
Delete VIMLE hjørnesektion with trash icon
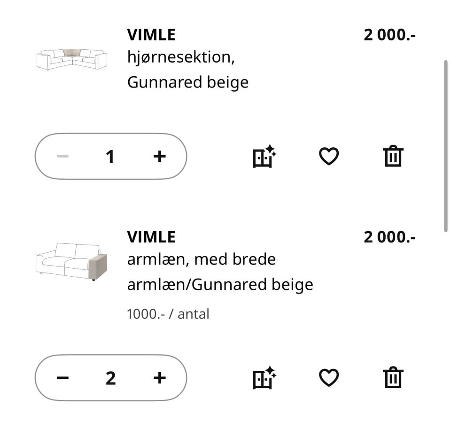[393, 157]
